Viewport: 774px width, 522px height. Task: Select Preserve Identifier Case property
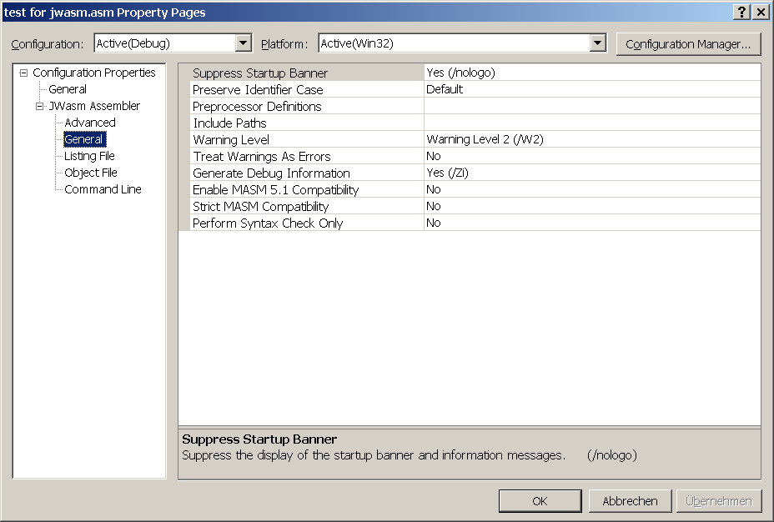click(308, 90)
